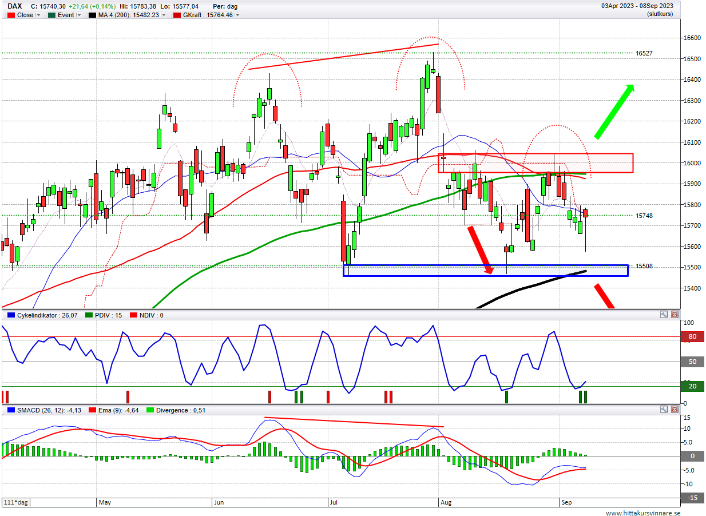Image resolution: width=706 pixels, height=516 pixels.
Task: Select the Close legend label
Action: [x=25, y=15]
